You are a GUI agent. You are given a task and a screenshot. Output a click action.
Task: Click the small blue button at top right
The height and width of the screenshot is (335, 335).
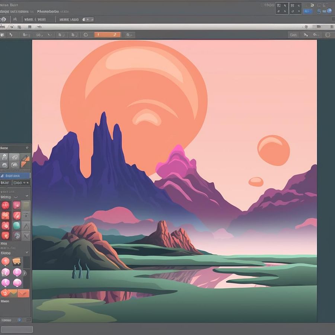[x=307, y=11]
